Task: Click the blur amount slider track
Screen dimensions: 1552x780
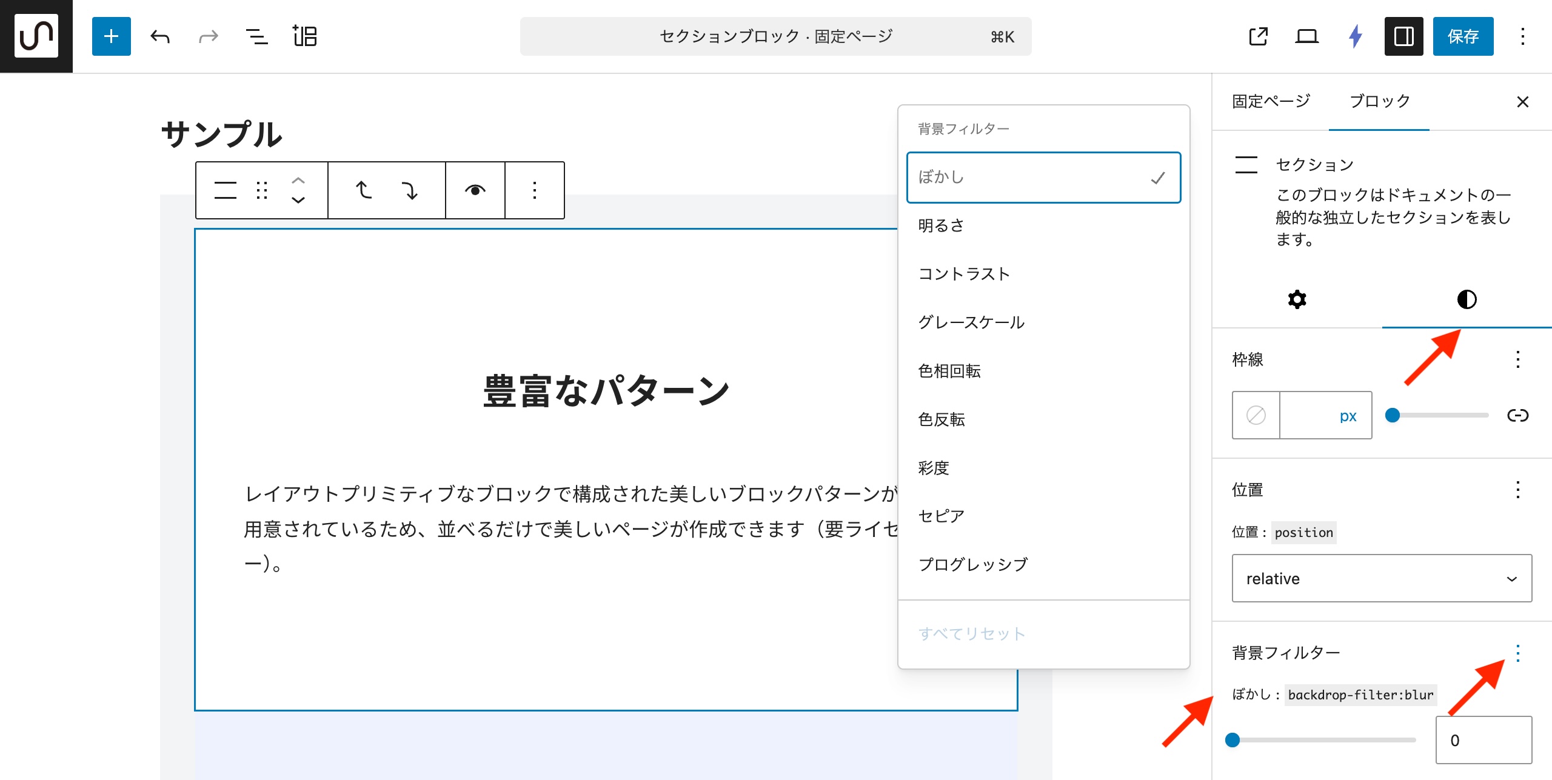Action: tap(1324, 740)
